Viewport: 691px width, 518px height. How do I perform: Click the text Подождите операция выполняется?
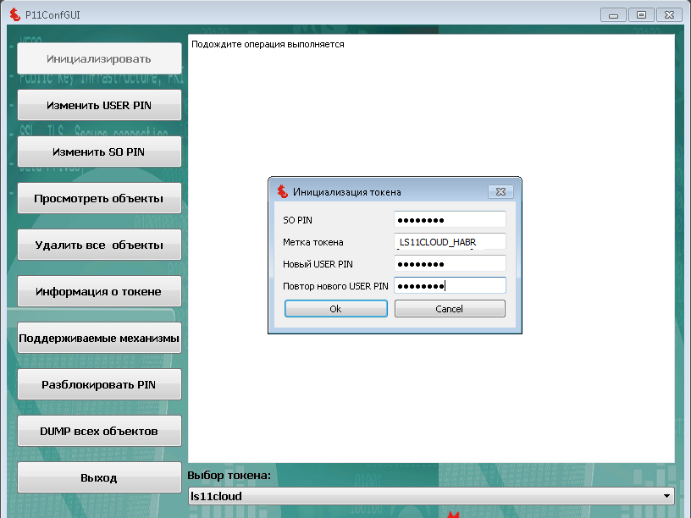(268, 45)
